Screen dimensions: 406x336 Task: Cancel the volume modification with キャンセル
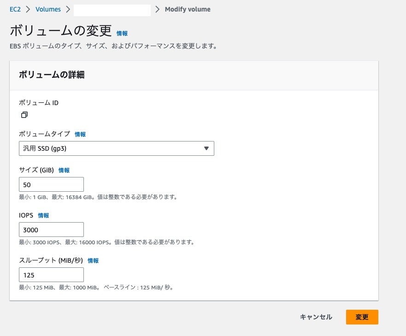click(315, 317)
